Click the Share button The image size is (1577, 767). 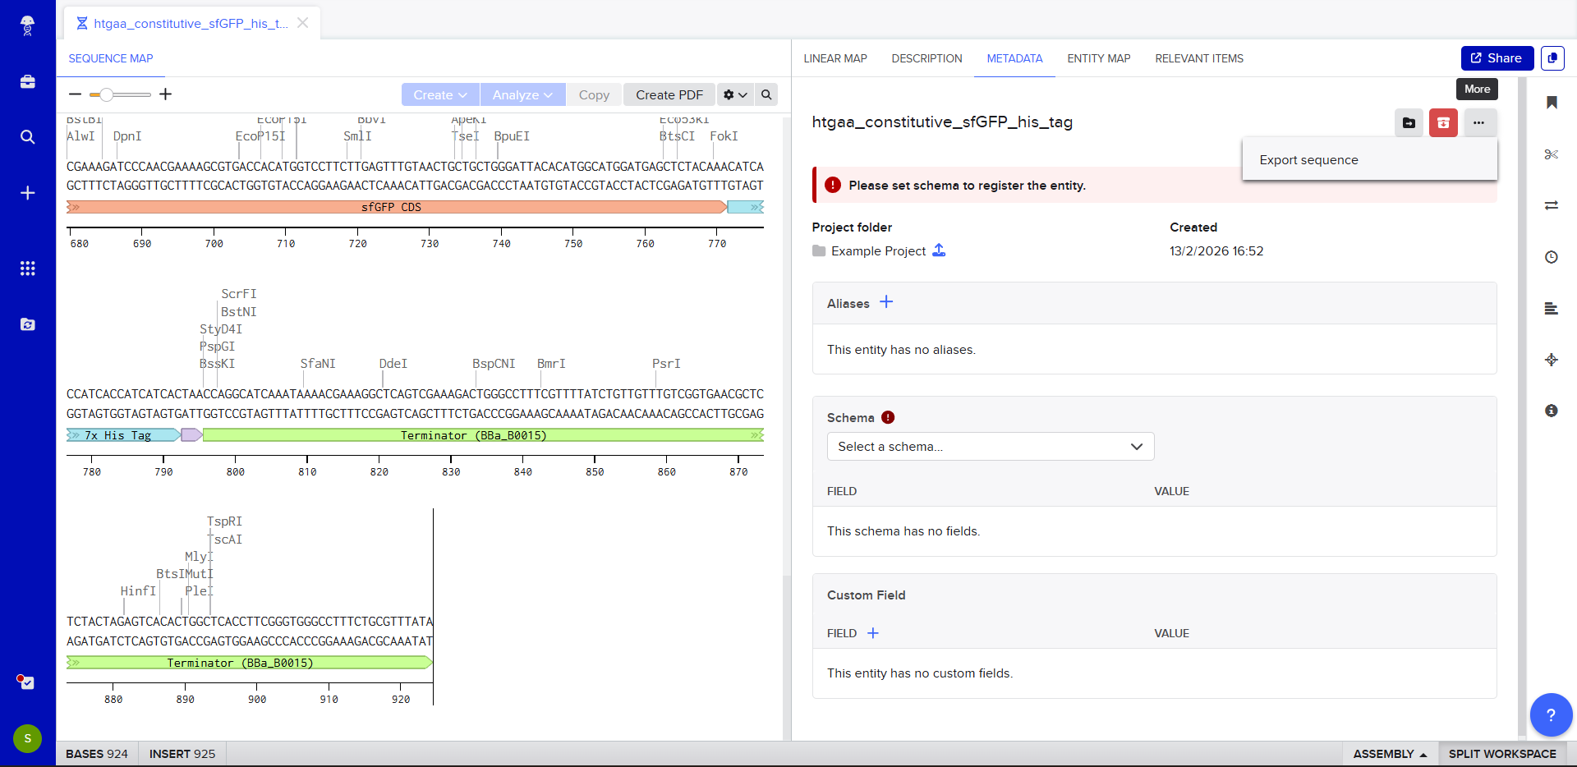click(x=1497, y=58)
